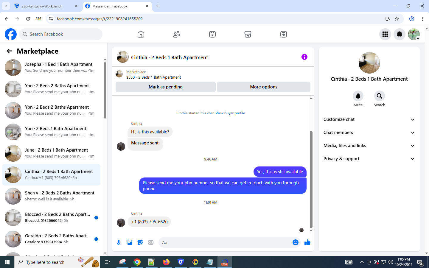Image resolution: width=429 pixels, height=268 pixels.
Task: Click the Aa message input field
Action: pyautogui.click(x=226, y=242)
